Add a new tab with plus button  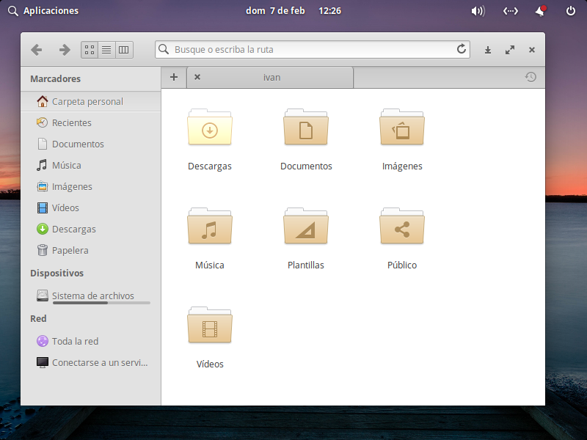point(174,77)
